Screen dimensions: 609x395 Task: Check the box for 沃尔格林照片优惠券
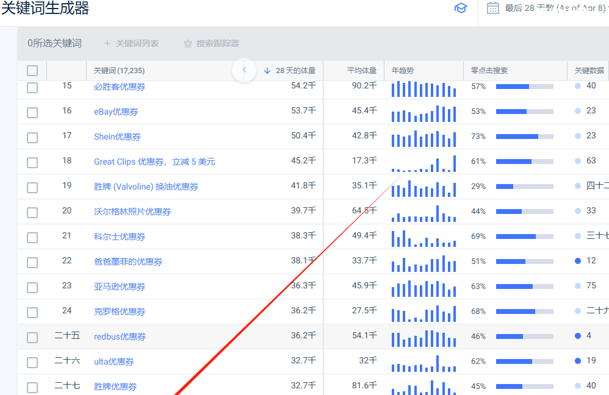[32, 212]
